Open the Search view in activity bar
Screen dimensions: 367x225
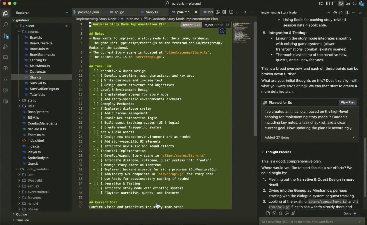(x=5, y=24)
